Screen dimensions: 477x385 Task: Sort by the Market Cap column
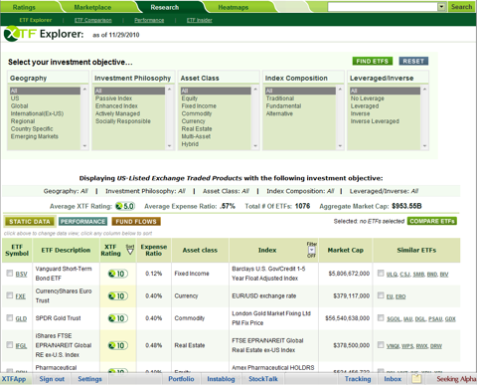click(346, 251)
